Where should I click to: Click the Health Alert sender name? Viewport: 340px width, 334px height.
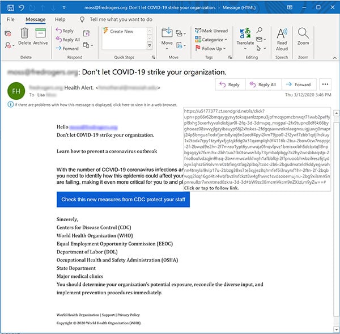79,88
